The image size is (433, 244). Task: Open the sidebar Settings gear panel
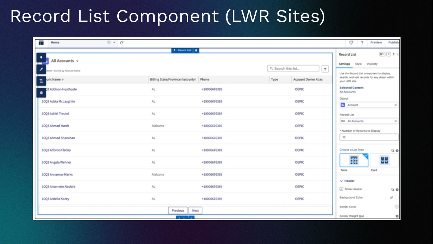pos(41,93)
